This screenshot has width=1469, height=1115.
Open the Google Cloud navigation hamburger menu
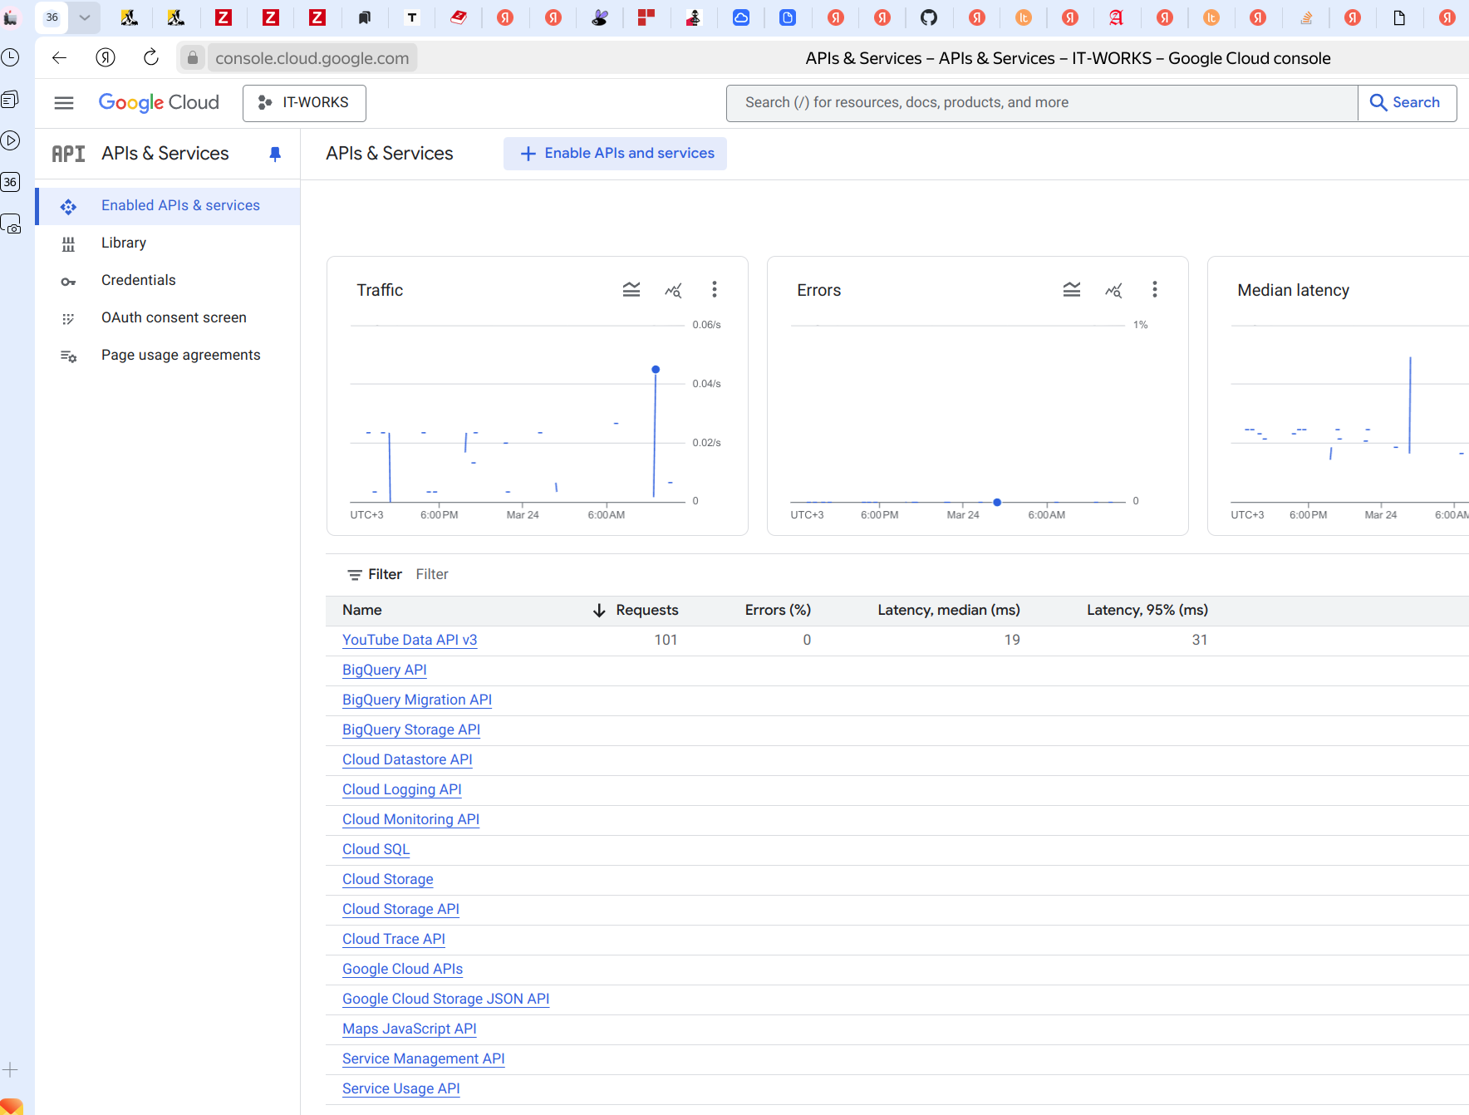(x=64, y=103)
